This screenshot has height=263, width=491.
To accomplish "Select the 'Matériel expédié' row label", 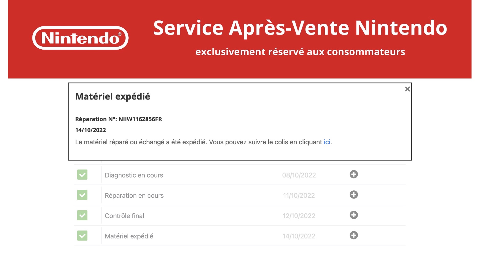I will pyautogui.click(x=129, y=236).
